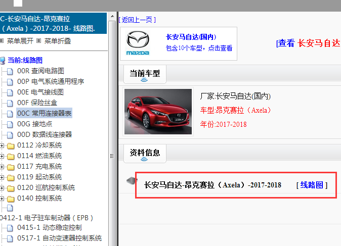341x246 pixels.
Task: Click page icon of 00G 接地点
Action: 10,124
